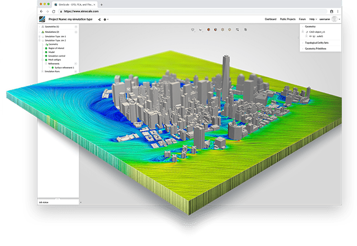The height and width of the screenshot is (246, 357).
Task: Select Surface refinement 1 in the tree
Action: click(x=65, y=67)
